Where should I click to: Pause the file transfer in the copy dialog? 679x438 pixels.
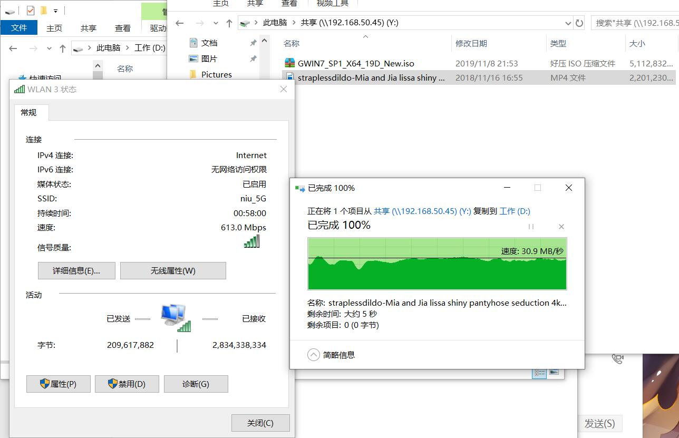(x=531, y=227)
